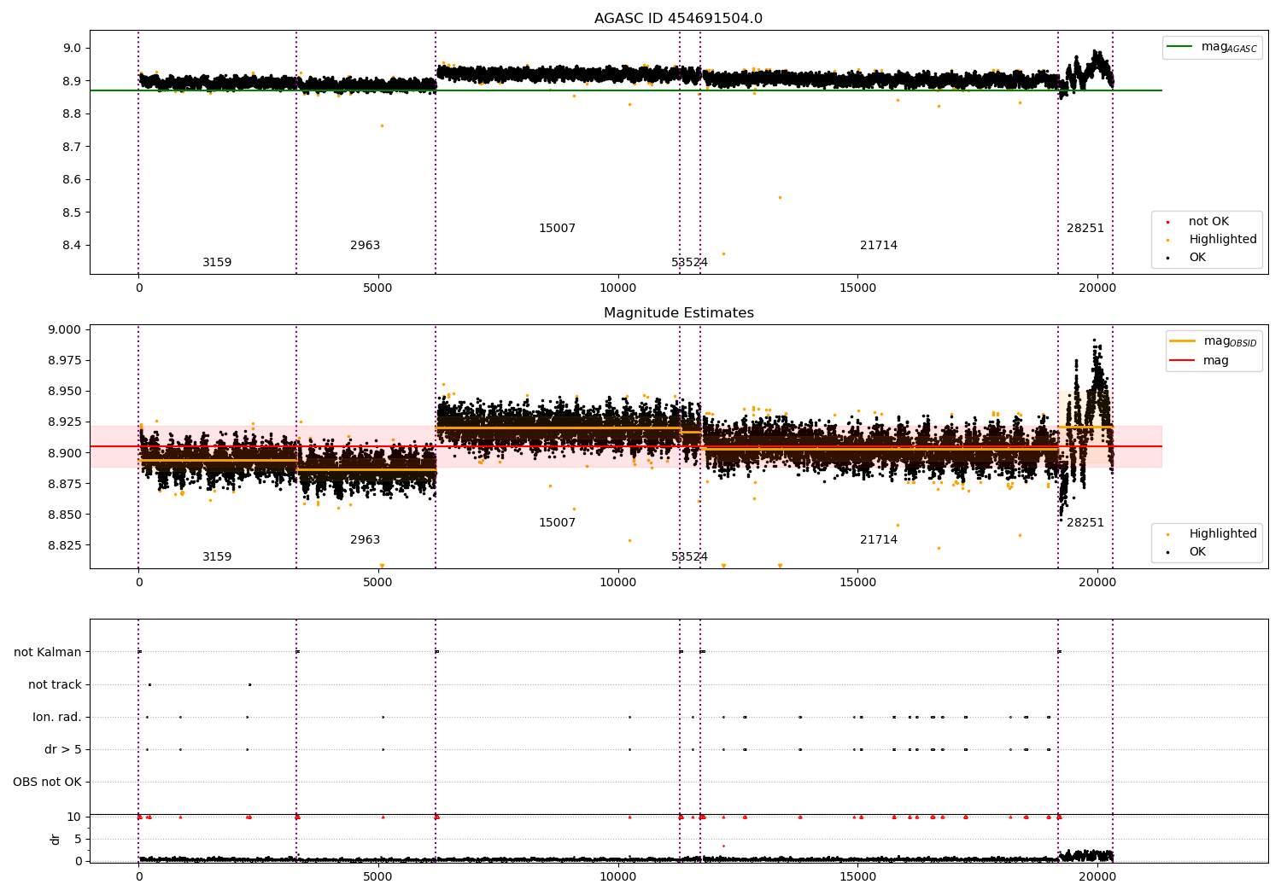Click y-tick 8.975 in Magnitude Estimates
The height and width of the screenshot is (896, 1281).
(x=65, y=361)
